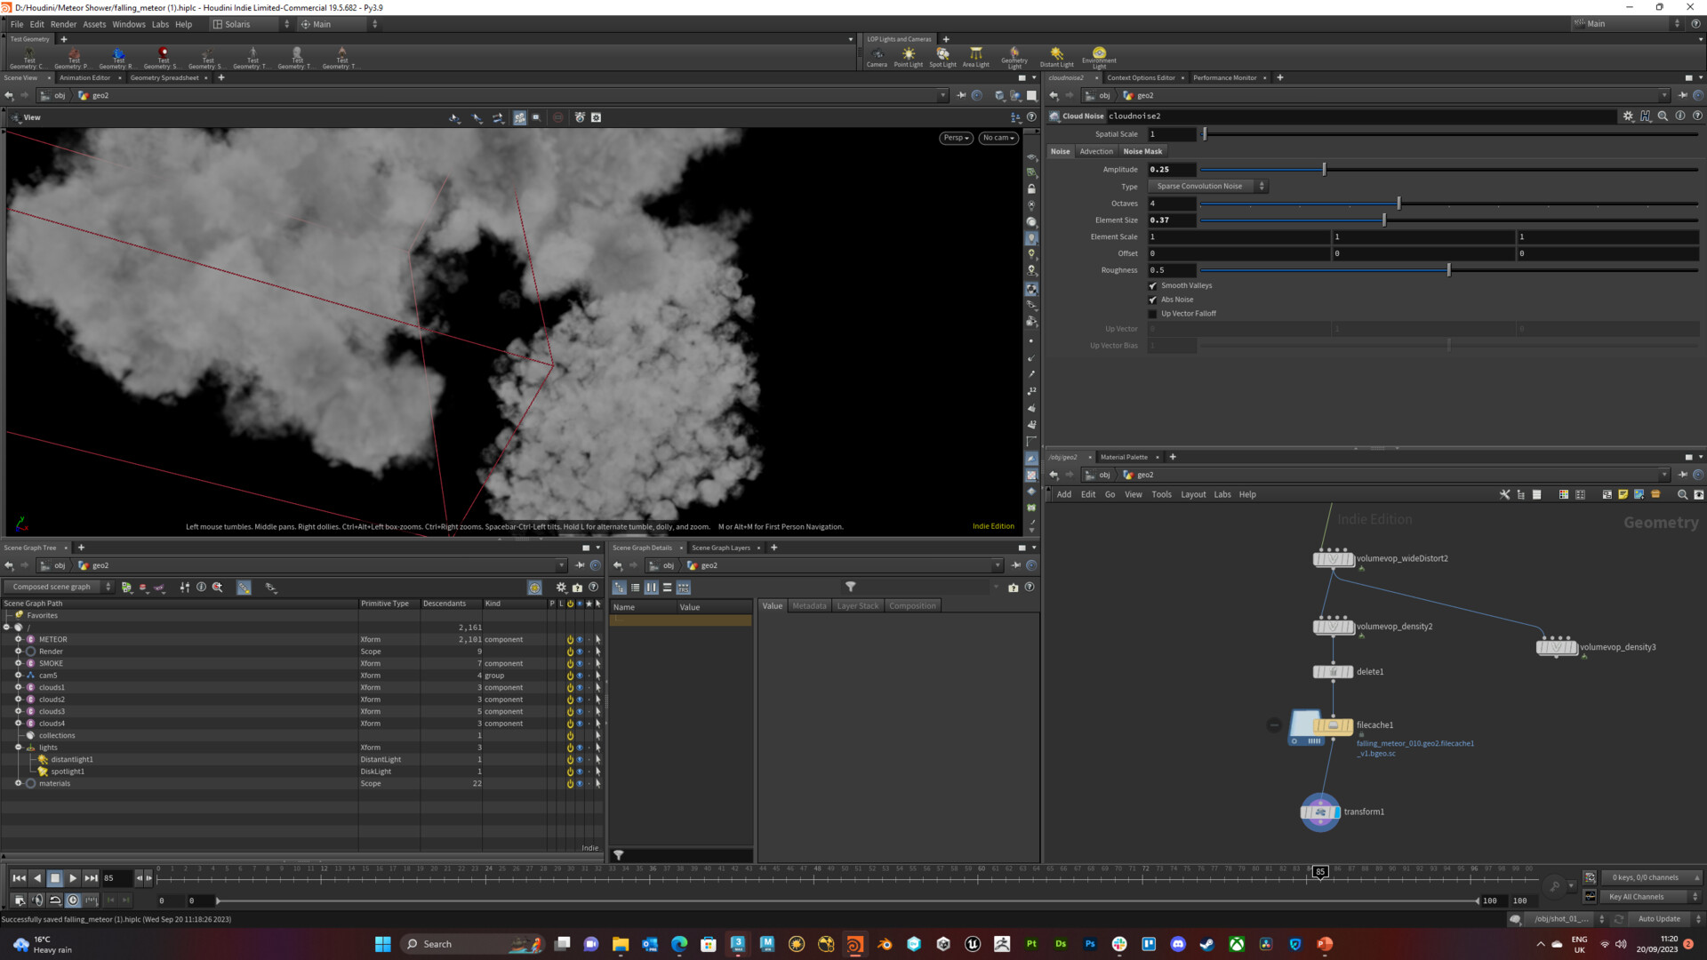1707x960 pixels.
Task: Uncheck the Abs Noise checkbox
Action: (1153, 300)
